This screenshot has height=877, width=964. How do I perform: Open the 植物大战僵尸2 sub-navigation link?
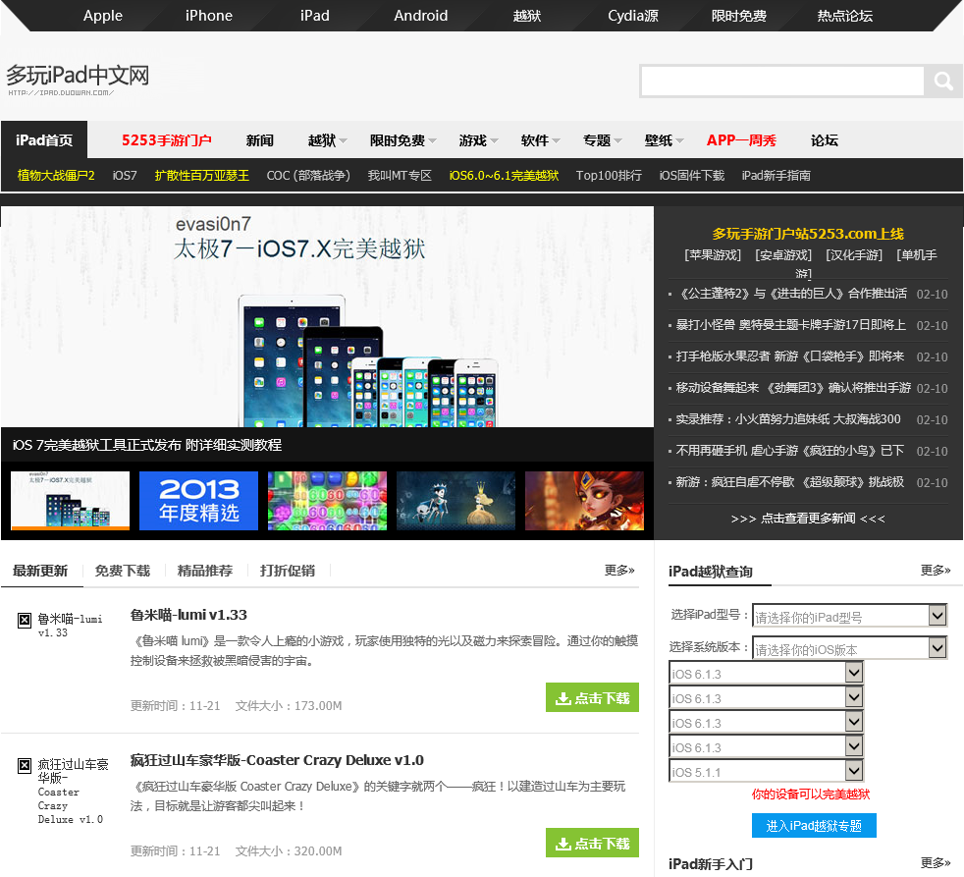(56, 175)
